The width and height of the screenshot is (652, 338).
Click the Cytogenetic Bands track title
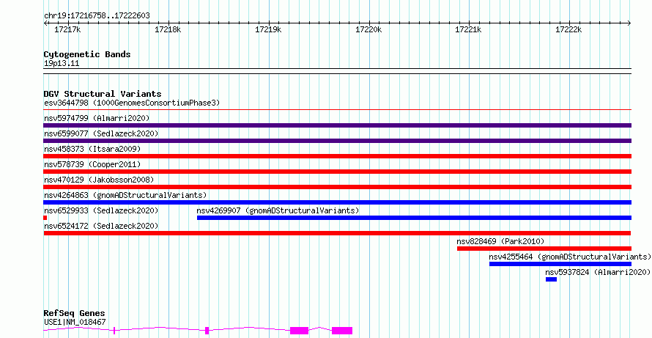[87, 54]
